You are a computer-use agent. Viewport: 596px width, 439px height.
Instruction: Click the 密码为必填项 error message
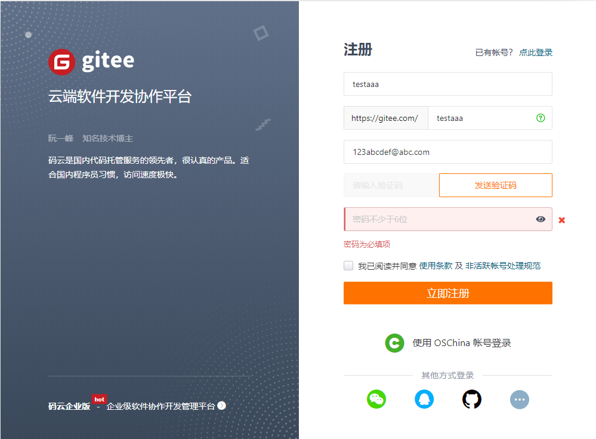pos(367,244)
